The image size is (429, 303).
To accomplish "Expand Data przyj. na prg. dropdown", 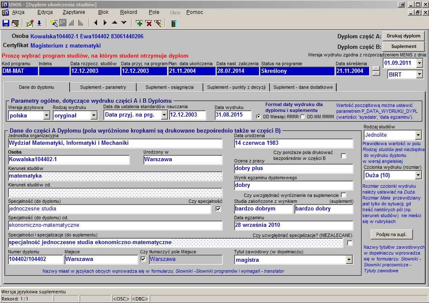I will click(164, 115).
